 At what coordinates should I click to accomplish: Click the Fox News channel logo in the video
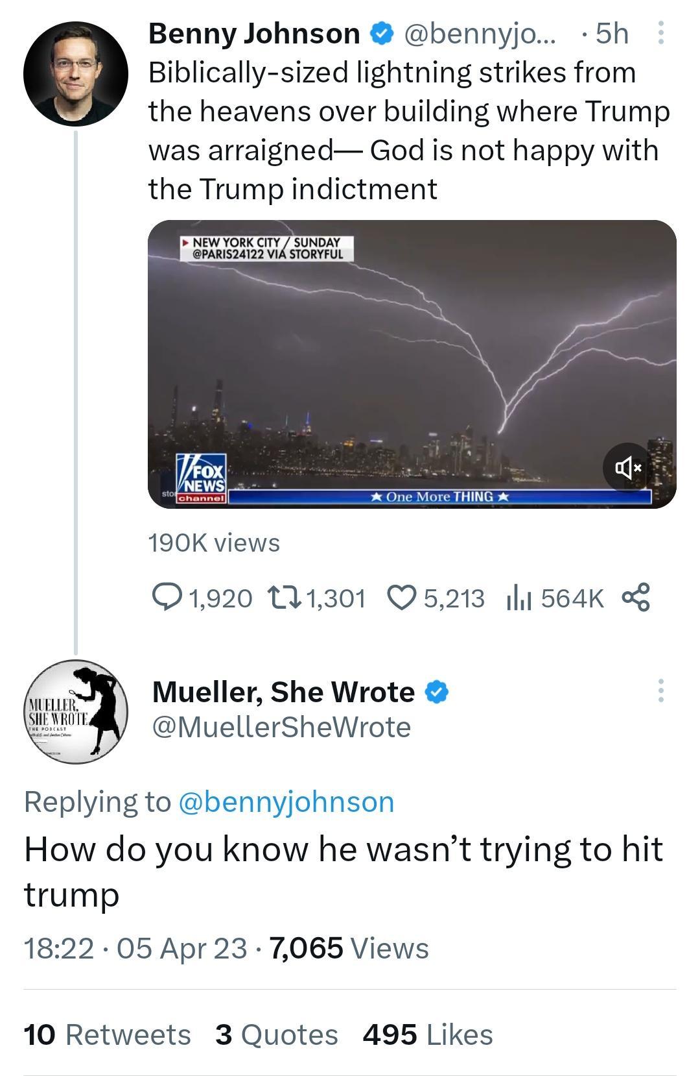[202, 477]
